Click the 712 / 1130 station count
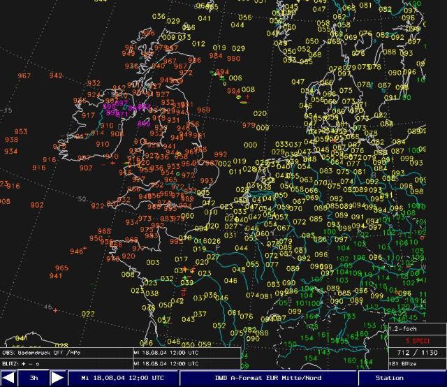 [416, 352]
